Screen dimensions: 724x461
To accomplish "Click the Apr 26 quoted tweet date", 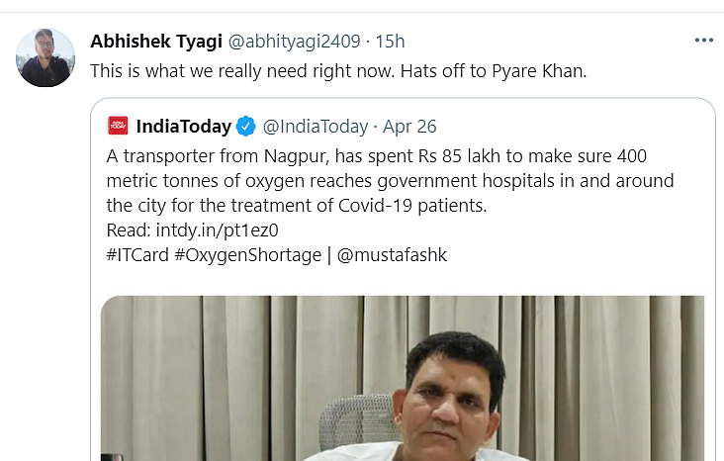I will point(409,127).
